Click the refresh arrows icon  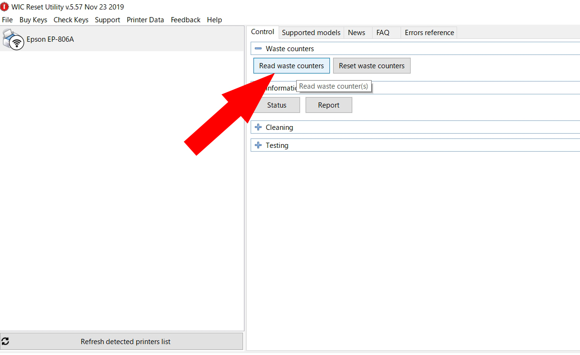click(x=6, y=341)
